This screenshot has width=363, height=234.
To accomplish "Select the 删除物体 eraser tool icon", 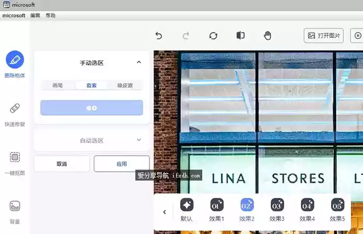I will pyautogui.click(x=15, y=60).
